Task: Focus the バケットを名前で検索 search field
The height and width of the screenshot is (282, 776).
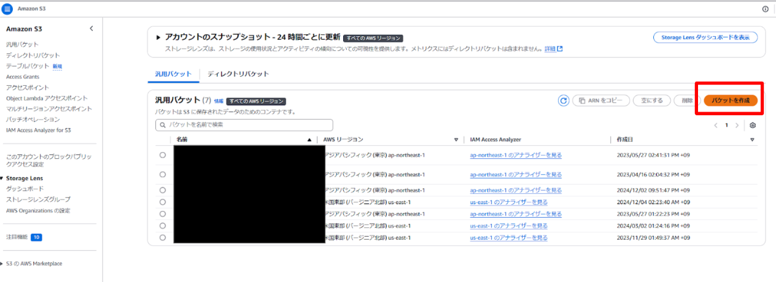Action: click(244, 124)
